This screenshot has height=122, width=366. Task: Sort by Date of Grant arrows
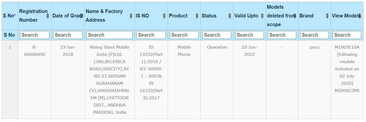(81, 16)
